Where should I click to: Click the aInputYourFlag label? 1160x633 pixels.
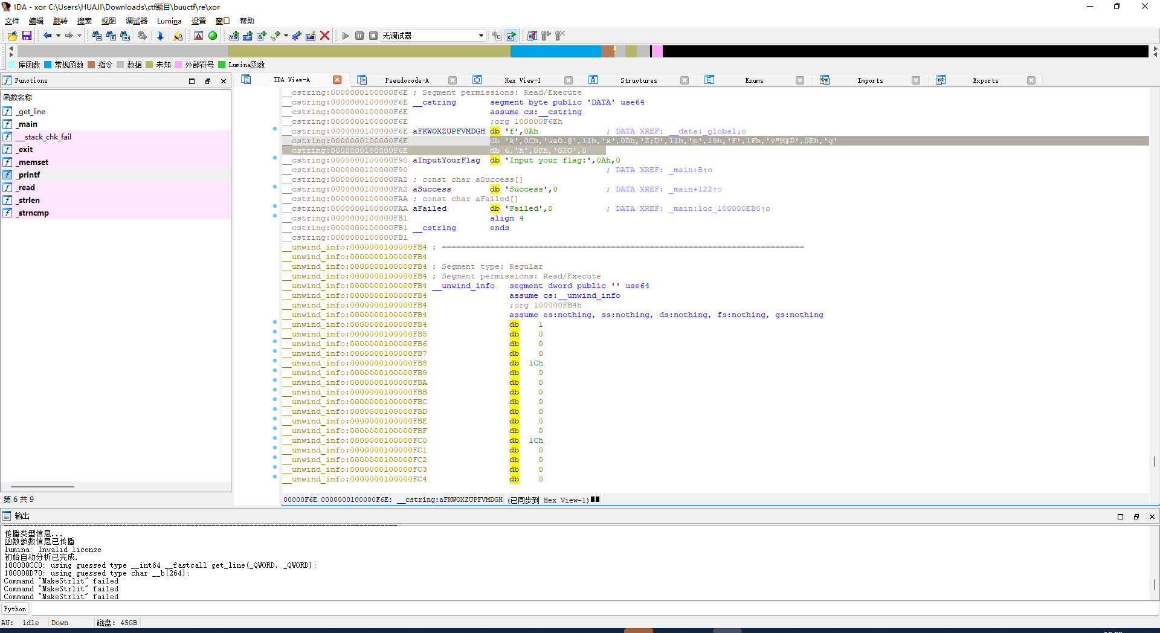(x=446, y=160)
